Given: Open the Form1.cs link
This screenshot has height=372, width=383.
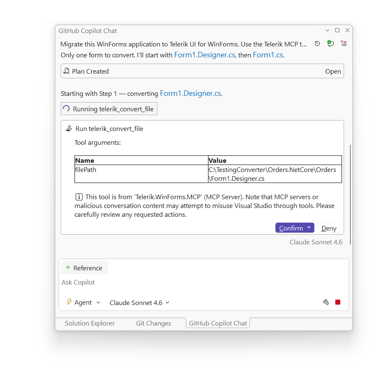Looking at the screenshot, I should tap(268, 55).
